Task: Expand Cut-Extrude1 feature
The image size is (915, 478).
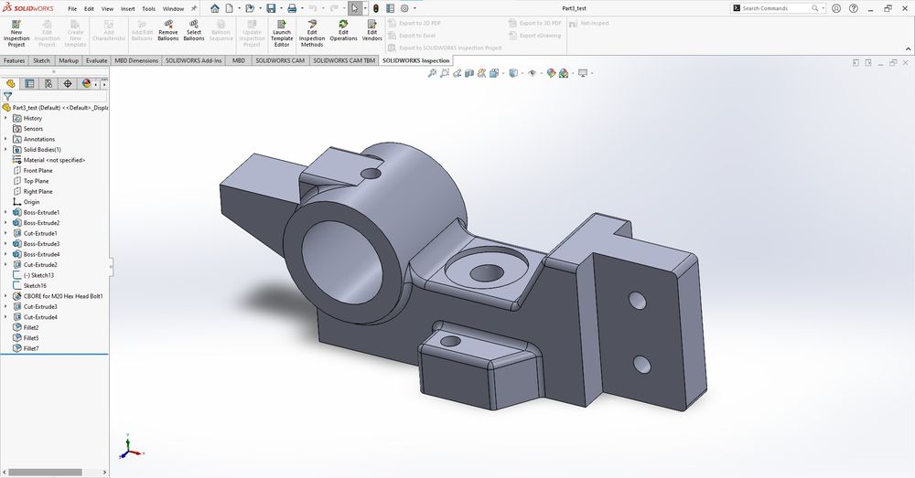Action: (5, 233)
